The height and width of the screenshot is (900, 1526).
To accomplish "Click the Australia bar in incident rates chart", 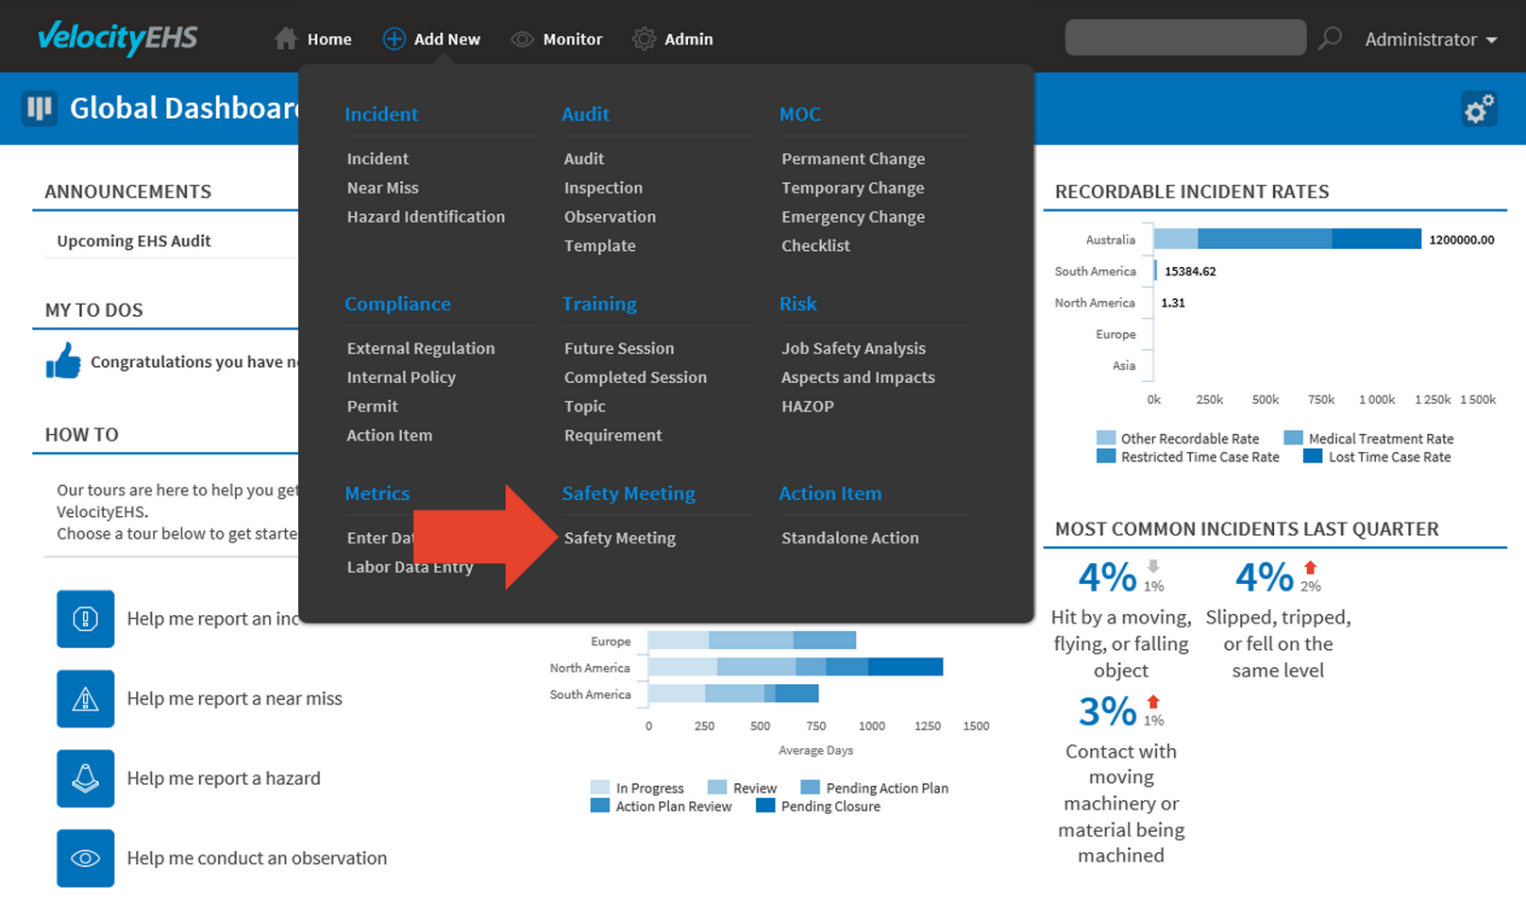I will (1287, 239).
